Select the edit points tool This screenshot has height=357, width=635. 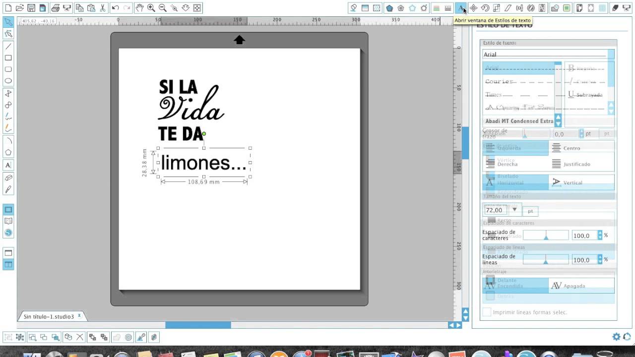coord(8,34)
